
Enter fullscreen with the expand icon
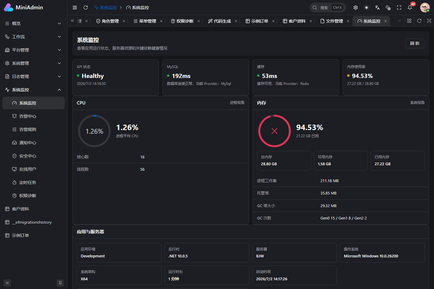(399, 8)
